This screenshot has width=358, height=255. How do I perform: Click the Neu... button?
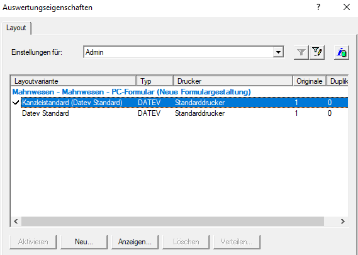point(84,242)
